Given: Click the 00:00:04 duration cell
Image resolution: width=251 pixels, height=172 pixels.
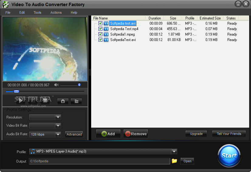Looking at the screenshot, I should click(x=156, y=29).
